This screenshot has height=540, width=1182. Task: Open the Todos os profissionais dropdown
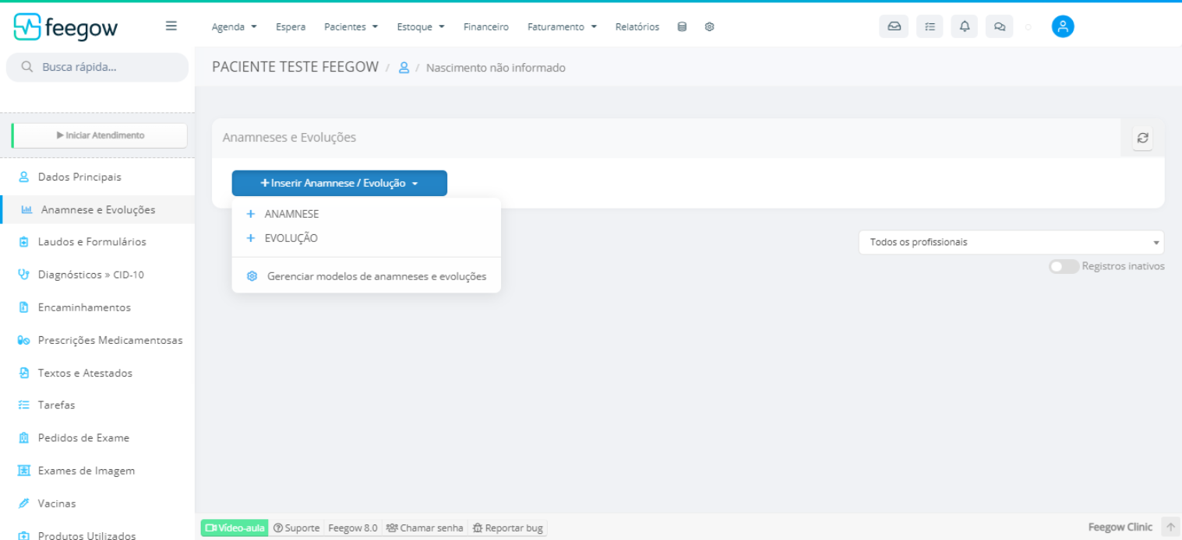pos(1011,242)
